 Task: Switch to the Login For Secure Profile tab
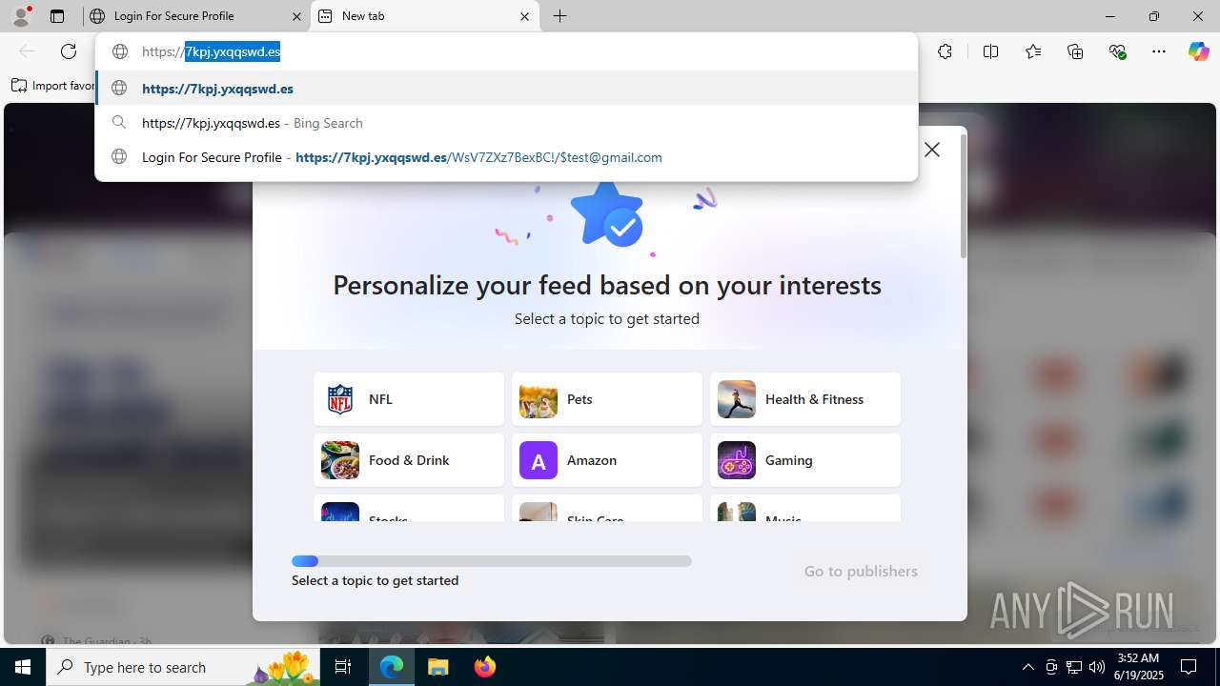tap(195, 16)
